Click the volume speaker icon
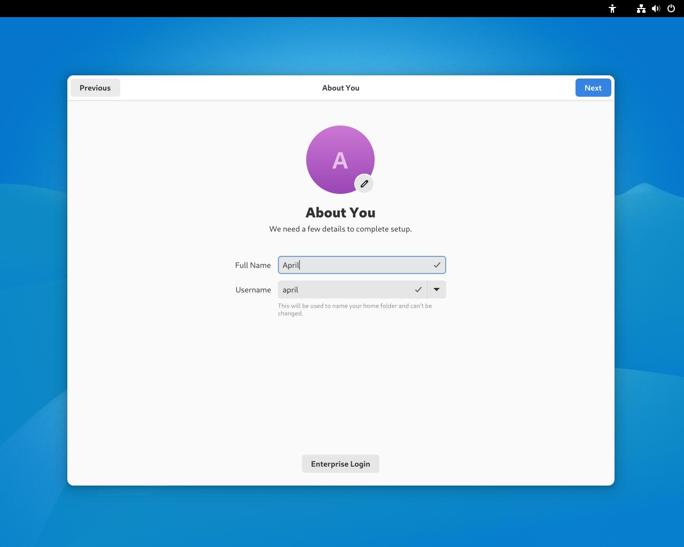This screenshot has height=547, width=684. point(656,9)
